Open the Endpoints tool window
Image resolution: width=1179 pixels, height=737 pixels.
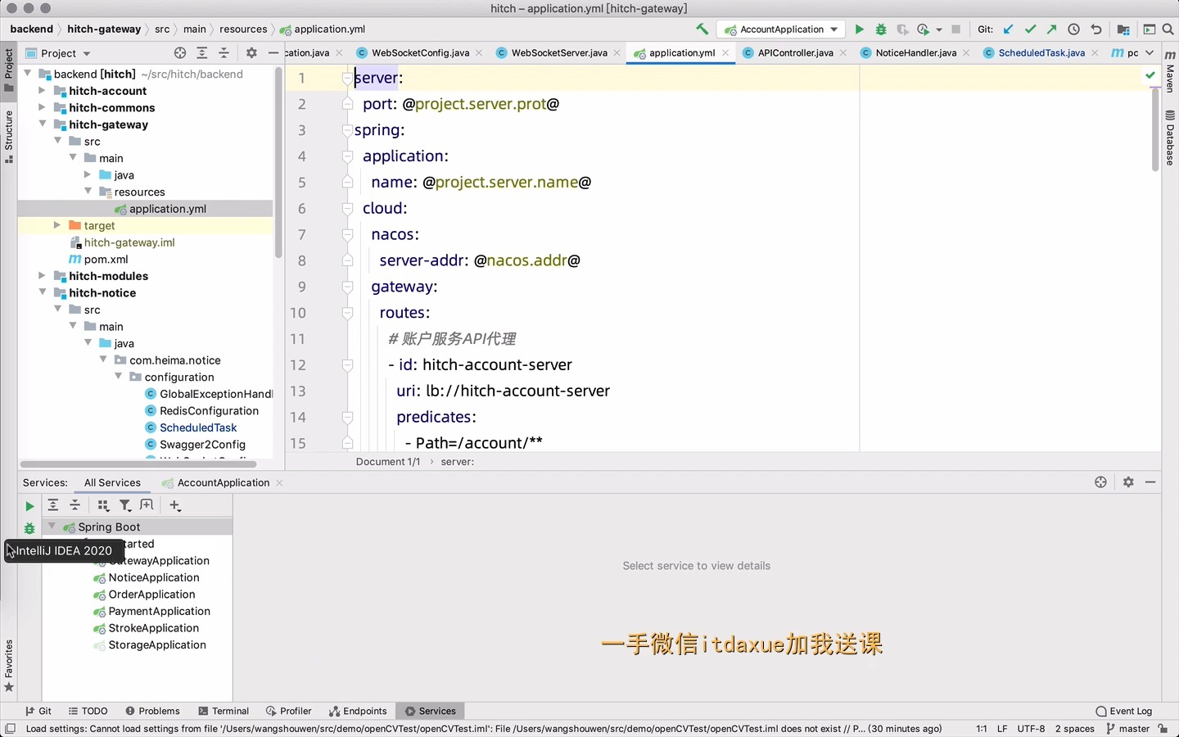[x=358, y=711]
